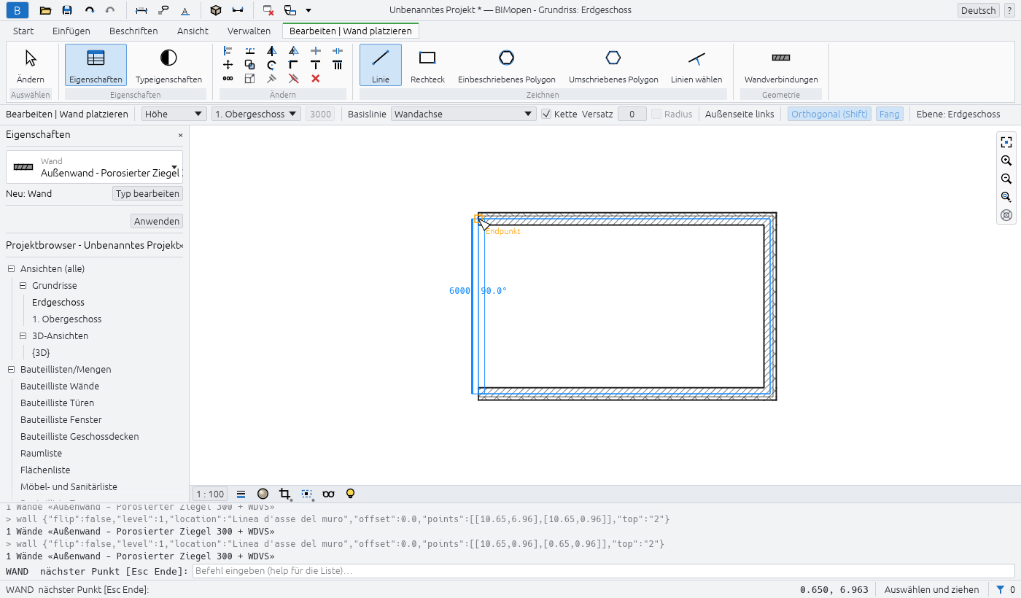Select the Ändern arrow tool
This screenshot has height=598, width=1021.
click(31, 65)
